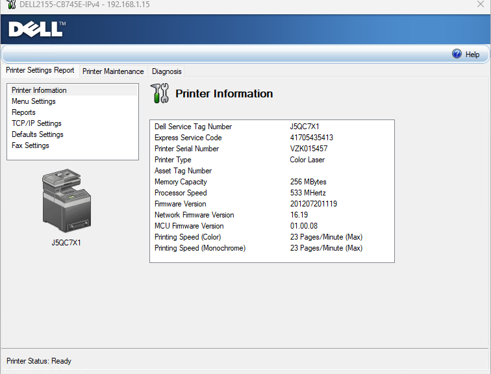This screenshot has width=491, height=374.
Task: Click the Network Firmware Version label
Action: (194, 215)
